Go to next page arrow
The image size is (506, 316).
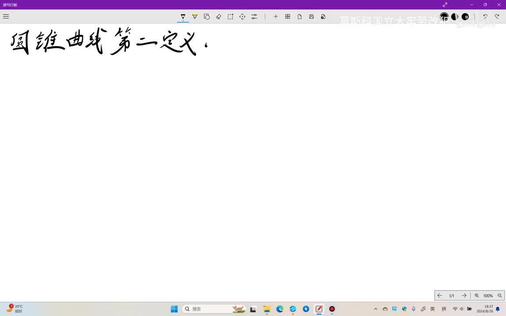point(464,295)
